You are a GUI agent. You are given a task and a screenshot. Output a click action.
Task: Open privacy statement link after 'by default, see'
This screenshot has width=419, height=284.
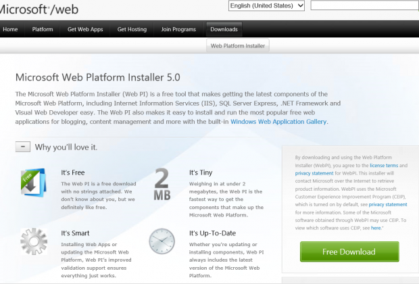pyautogui.click(x=388, y=205)
